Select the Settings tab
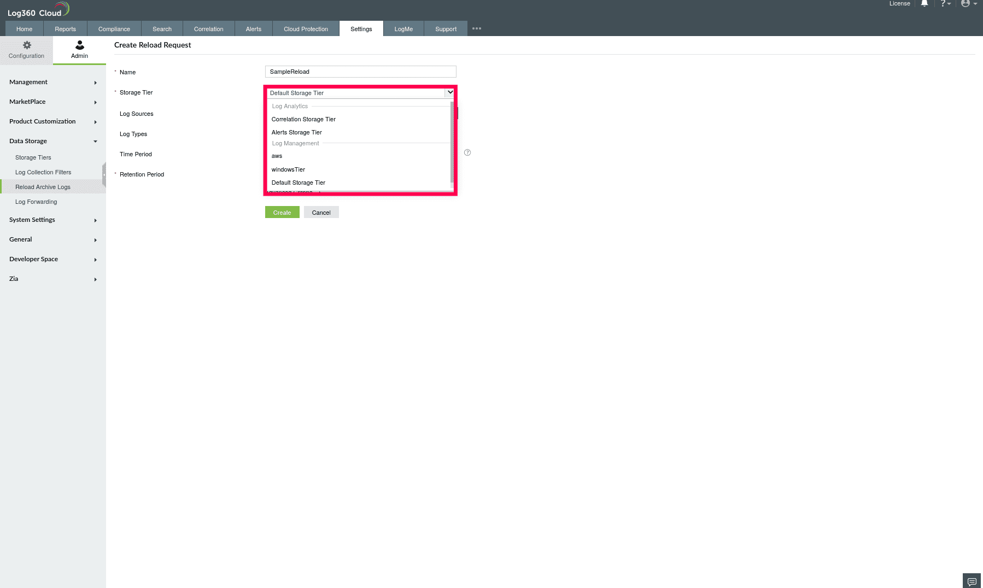The height and width of the screenshot is (588, 983). pyautogui.click(x=361, y=29)
